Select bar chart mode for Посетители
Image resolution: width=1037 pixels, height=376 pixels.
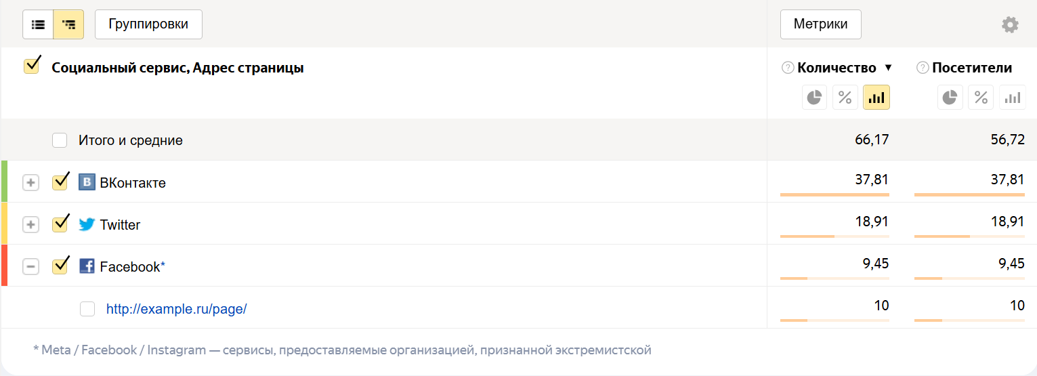(1012, 98)
